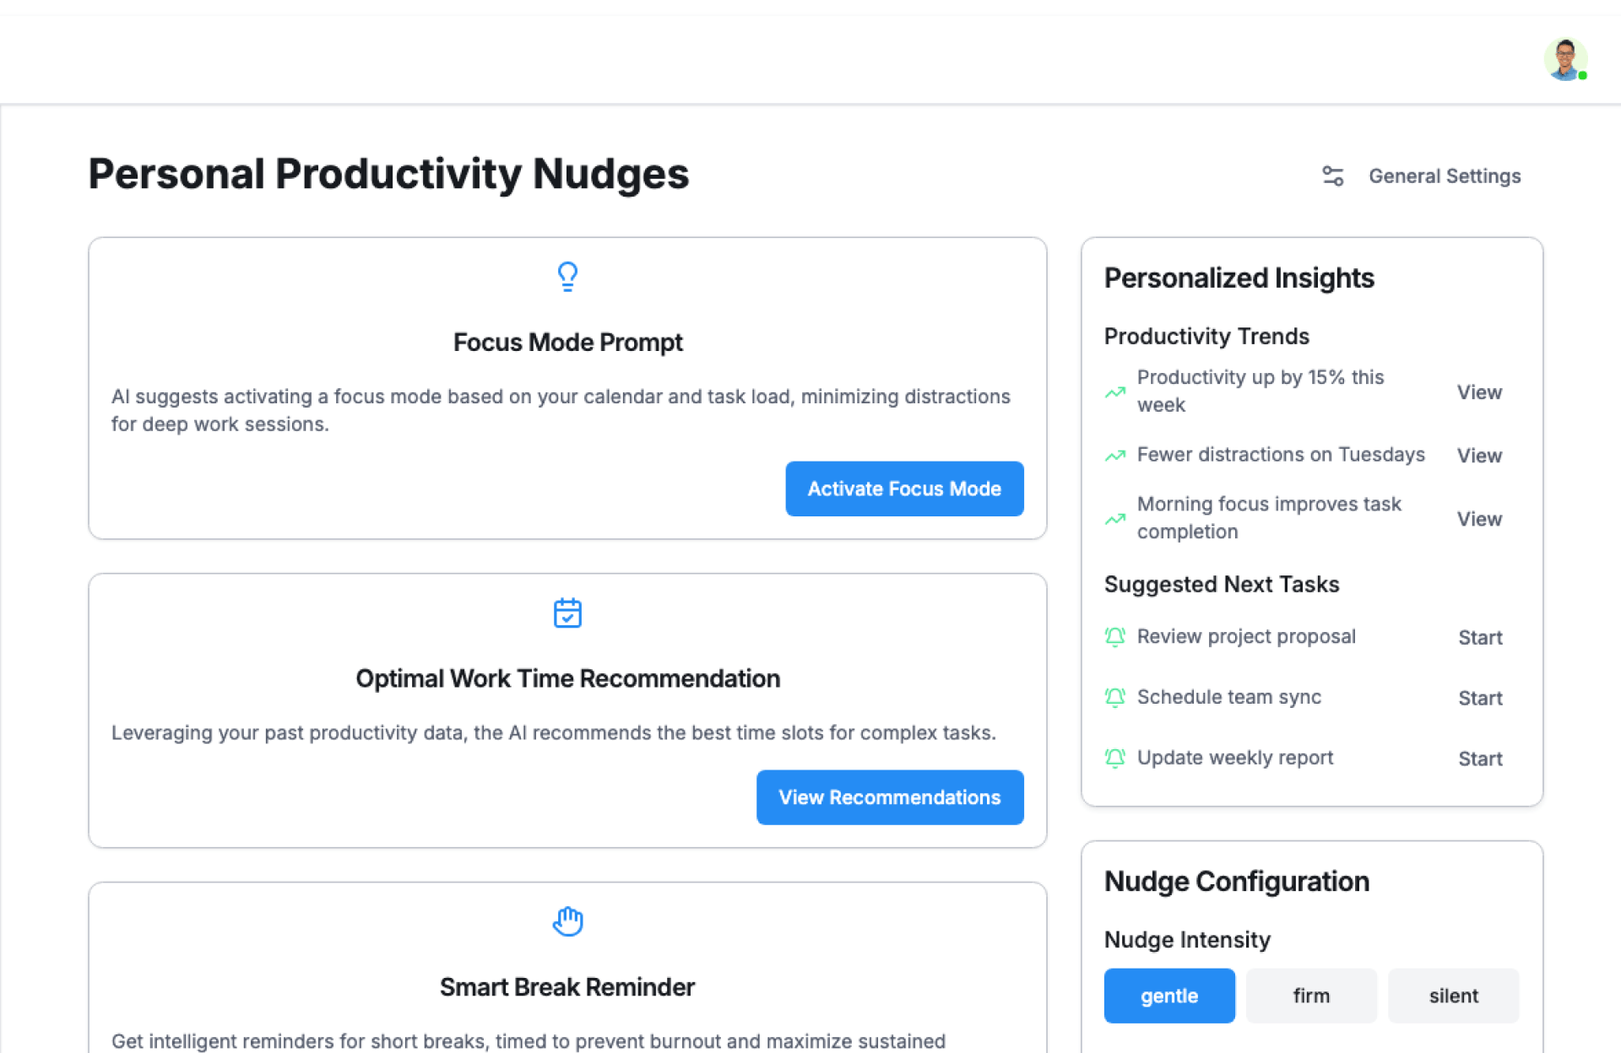Click the hand icon above Smart Break Reminder
Screen dimensions: 1621x1053
[x=567, y=921]
